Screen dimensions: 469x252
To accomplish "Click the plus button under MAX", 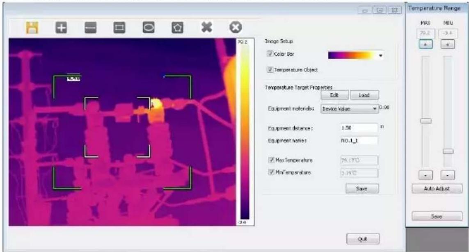I will pyautogui.click(x=426, y=44).
